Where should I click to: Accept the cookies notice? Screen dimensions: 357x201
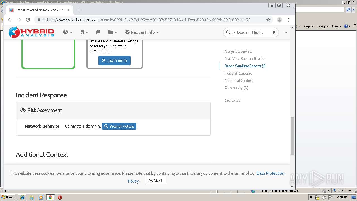click(x=156, y=180)
